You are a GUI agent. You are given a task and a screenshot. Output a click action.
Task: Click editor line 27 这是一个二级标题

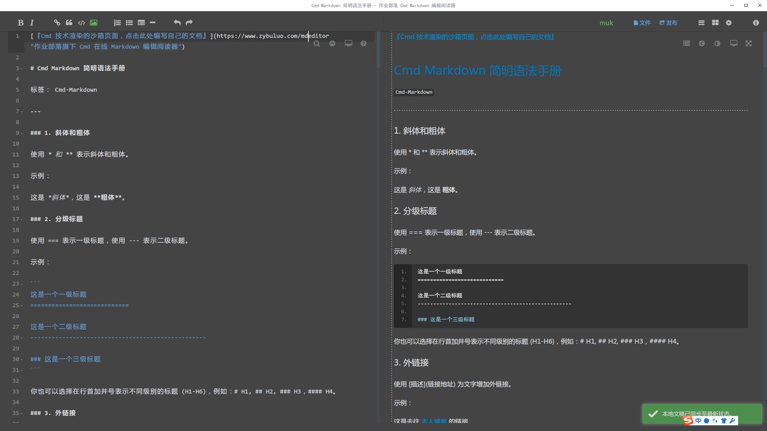coord(58,327)
